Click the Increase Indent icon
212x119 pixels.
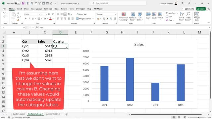73,19
